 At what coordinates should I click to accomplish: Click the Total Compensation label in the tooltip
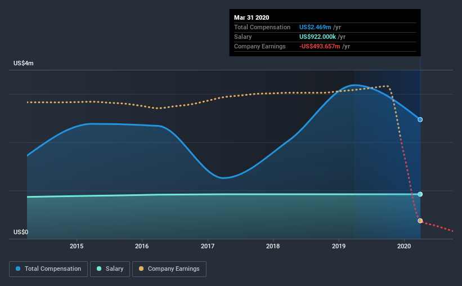[262, 27]
